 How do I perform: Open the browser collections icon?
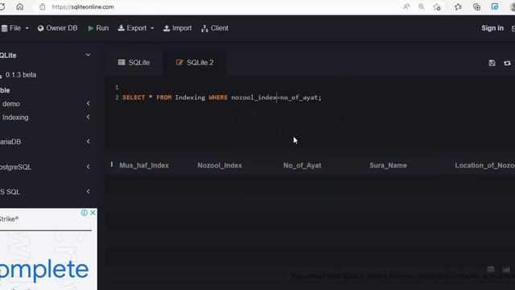(476, 7)
